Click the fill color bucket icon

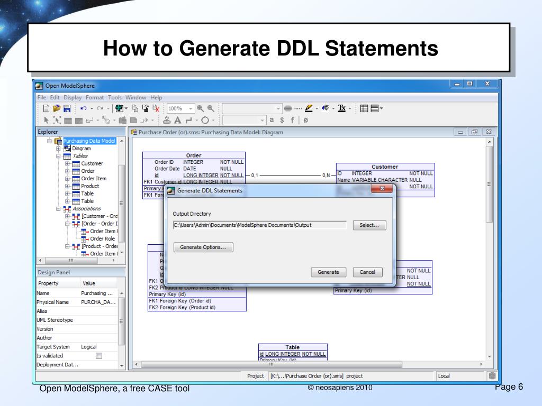point(326,108)
